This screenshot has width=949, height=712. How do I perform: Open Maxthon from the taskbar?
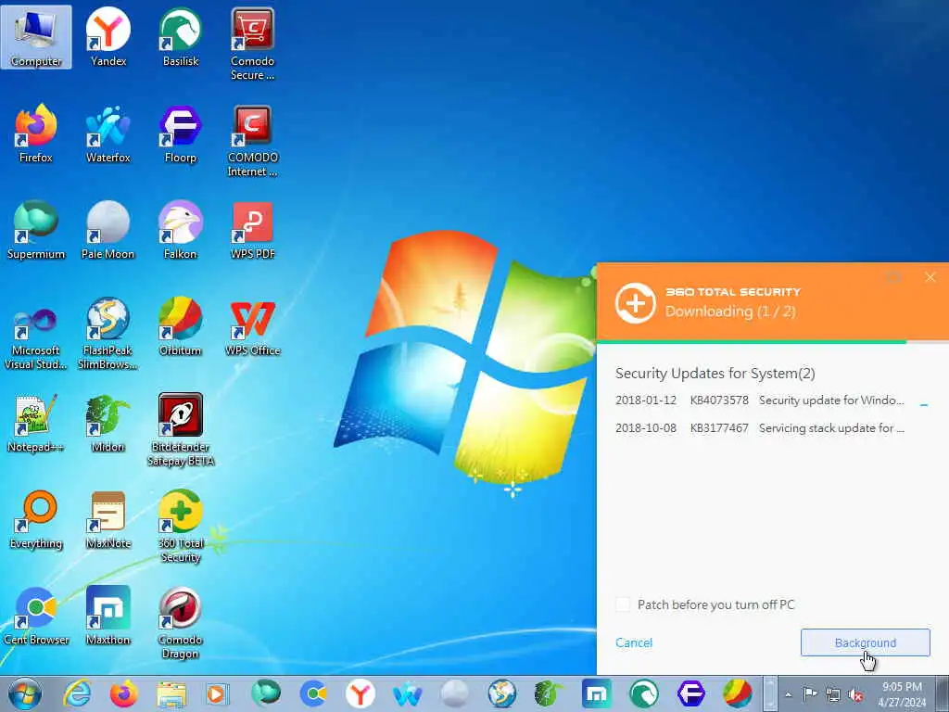[x=596, y=693]
